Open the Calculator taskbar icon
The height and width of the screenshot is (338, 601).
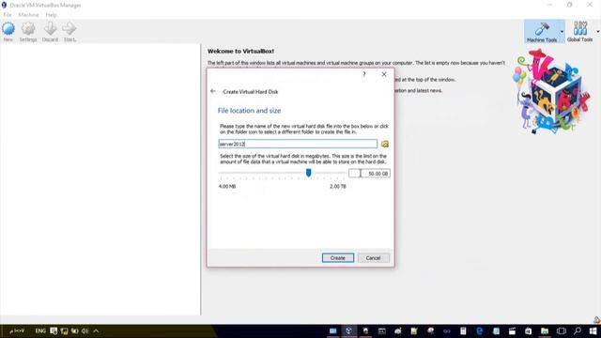[x=463, y=330]
